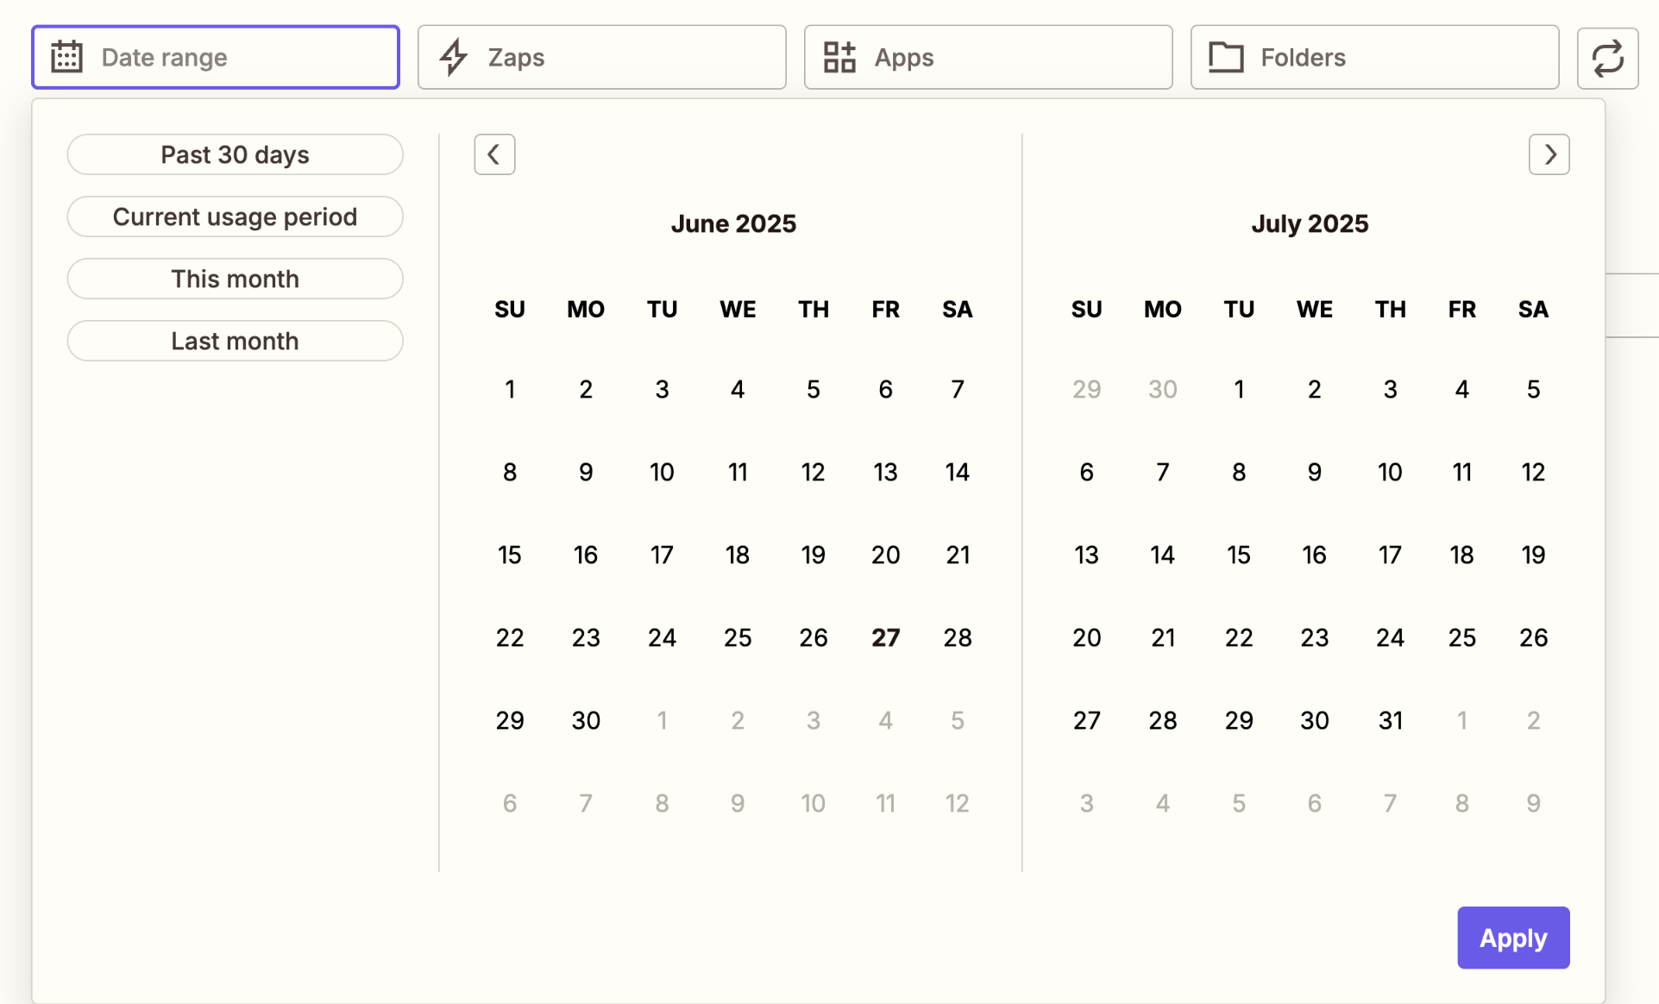Select June 28 in the calendar
The image size is (1659, 1004).
958,638
